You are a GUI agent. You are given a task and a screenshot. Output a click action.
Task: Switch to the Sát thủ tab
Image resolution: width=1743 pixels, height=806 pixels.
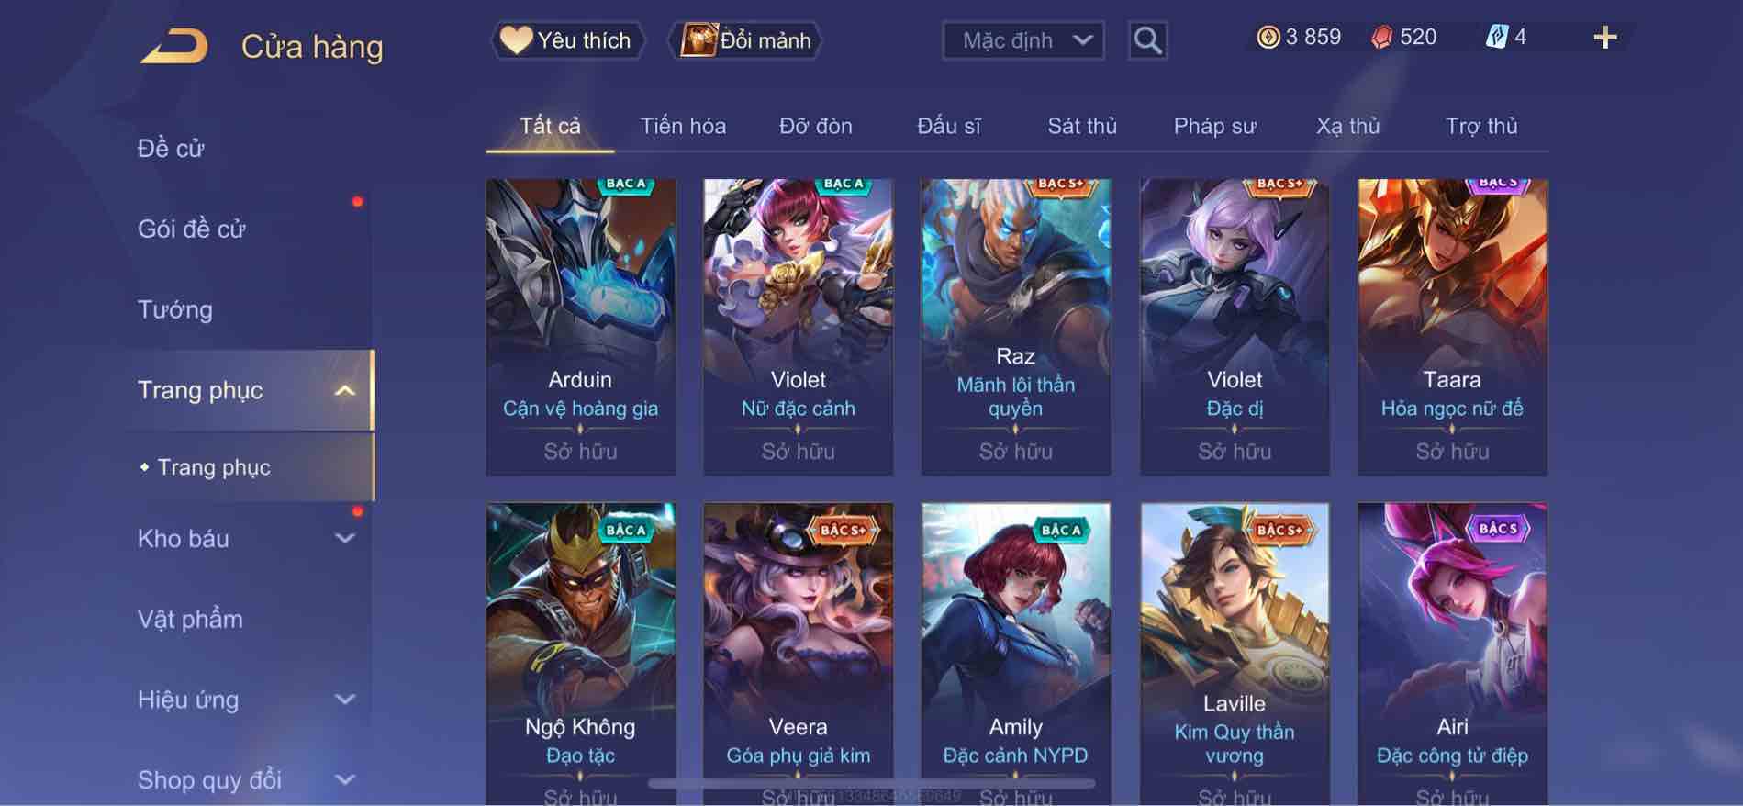point(1082,126)
